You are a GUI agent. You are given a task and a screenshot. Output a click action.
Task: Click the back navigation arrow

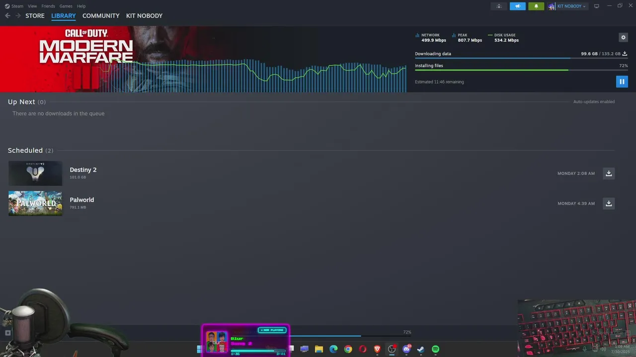point(7,16)
